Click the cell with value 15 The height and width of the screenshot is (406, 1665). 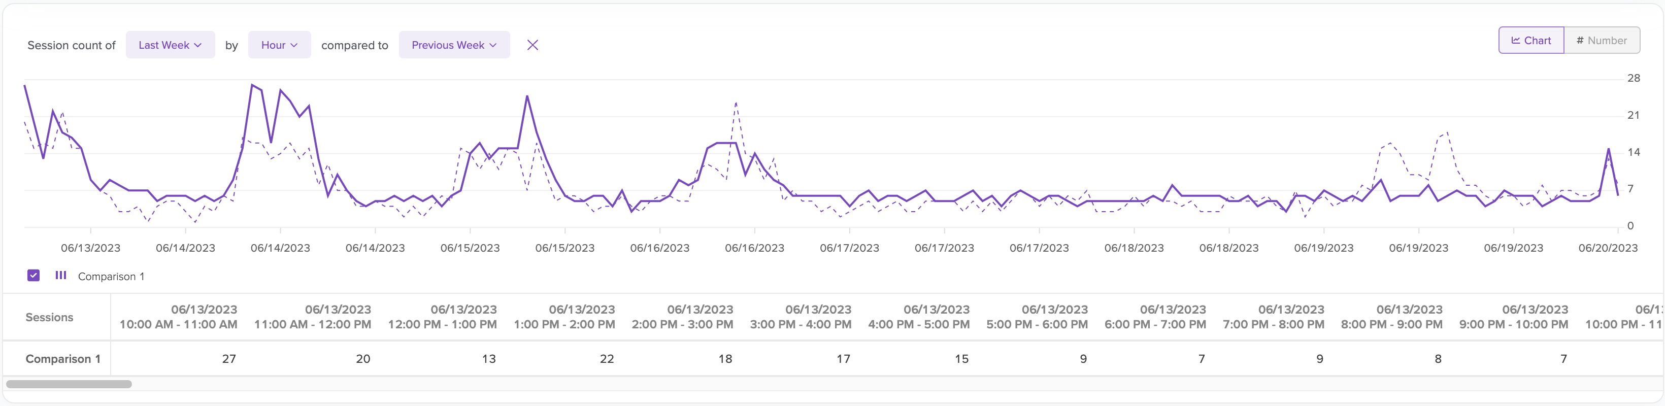(962, 359)
